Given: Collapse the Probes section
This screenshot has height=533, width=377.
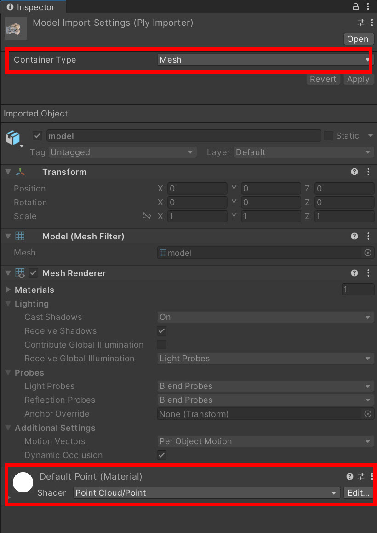Looking at the screenshot, I should [x=8, y=372].
